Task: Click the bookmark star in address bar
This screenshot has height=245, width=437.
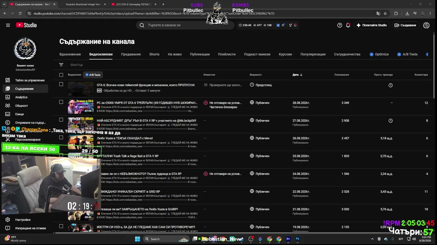Action: [x=385, y=14]
